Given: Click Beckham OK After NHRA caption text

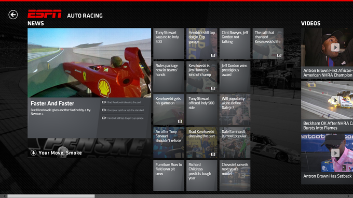Looking at the screenshot, I should [328, 126].
